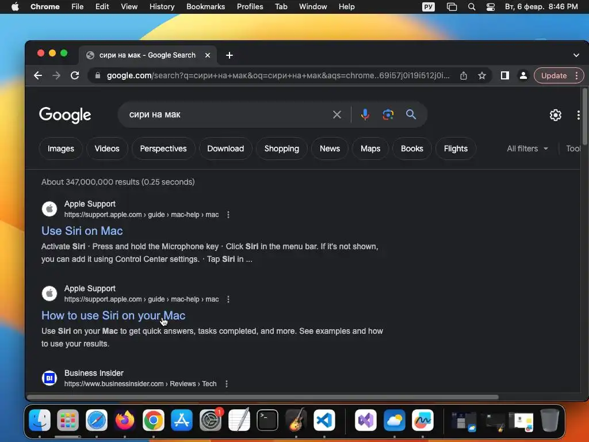Image resolution: width=589 pixels, height=442 pixels.
Task: Click the Update button in Chrome
Action: 554,75
